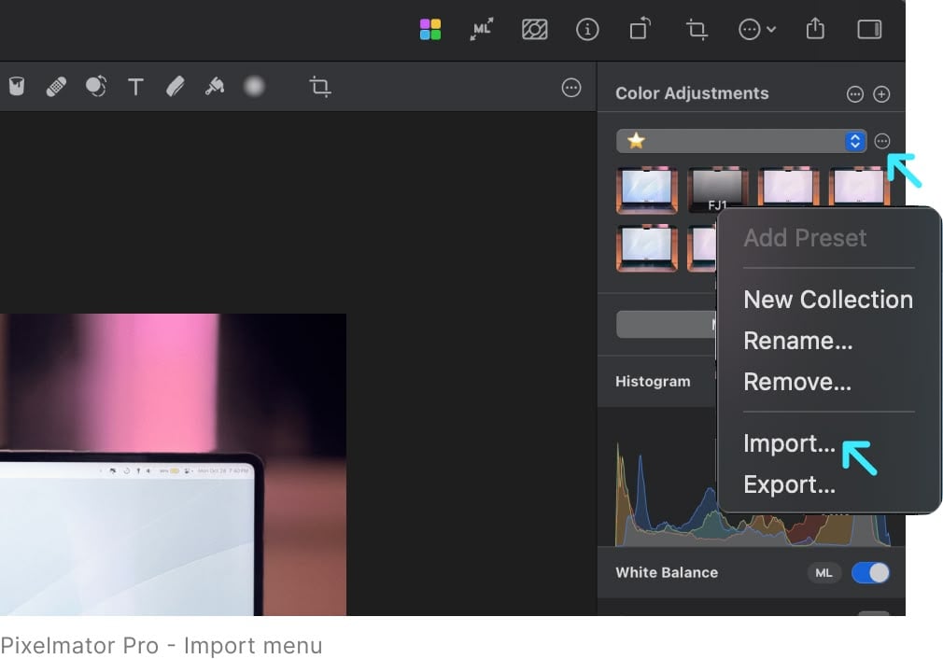Choose Rename... from the menu

(x=798, y=341)
